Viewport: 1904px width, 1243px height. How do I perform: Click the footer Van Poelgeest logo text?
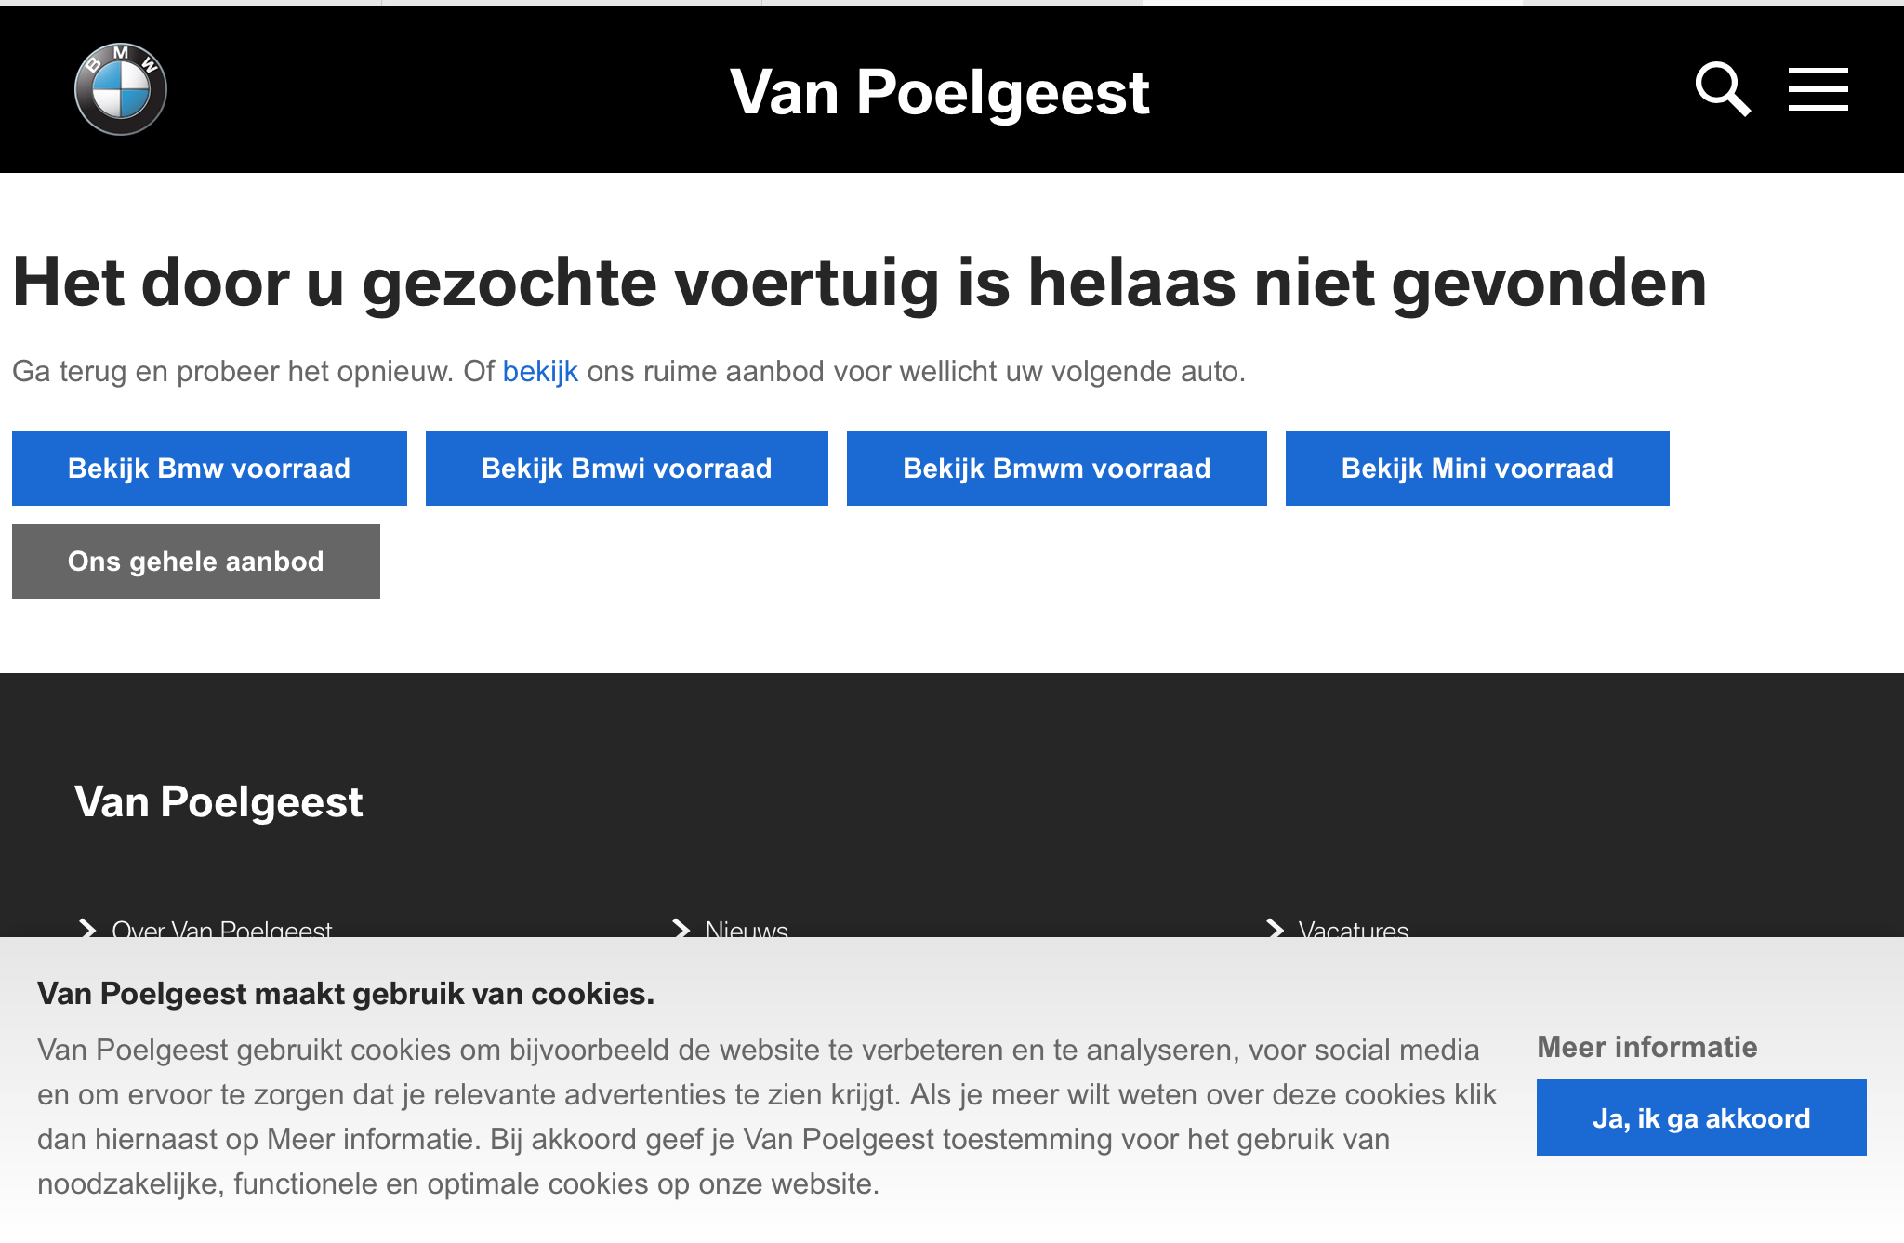[x=218, y=801]
